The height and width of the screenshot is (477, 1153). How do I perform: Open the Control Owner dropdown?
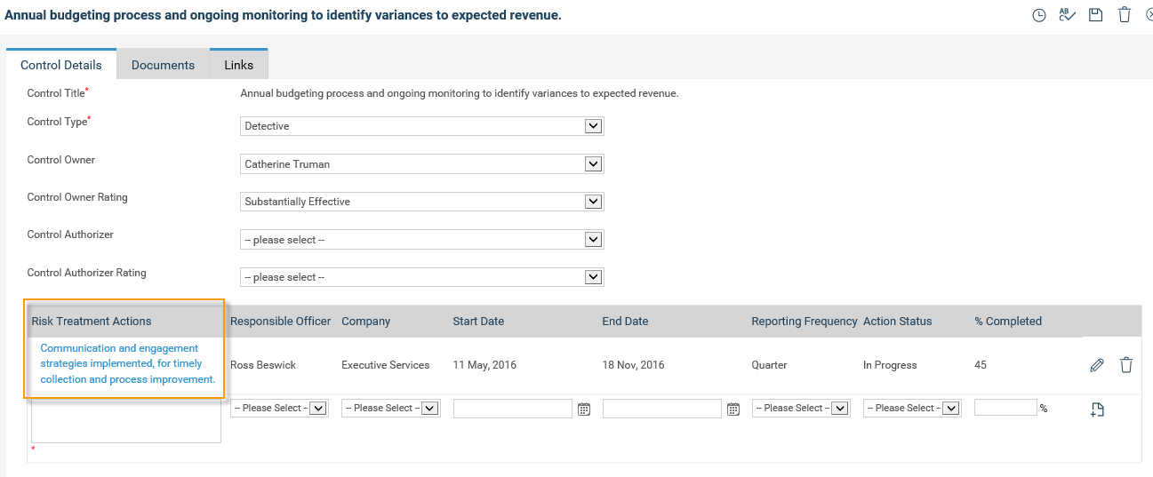(x=422, y=164)
